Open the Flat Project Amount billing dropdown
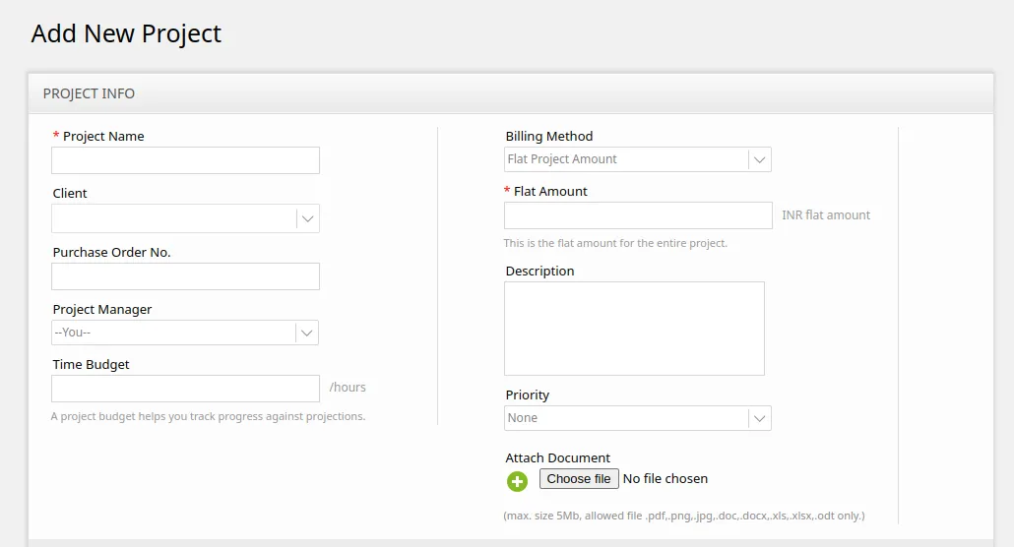 click(x=638, y=159)
